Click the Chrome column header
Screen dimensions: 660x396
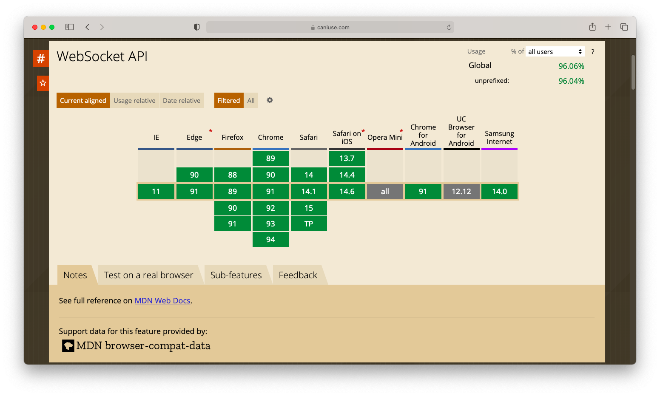click(270, 137)
